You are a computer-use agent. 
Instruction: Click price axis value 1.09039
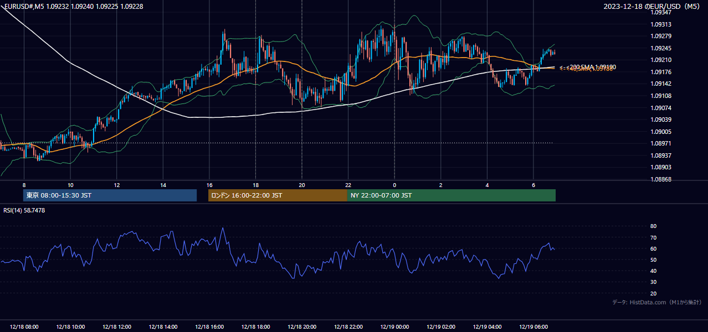pos(660,120)
